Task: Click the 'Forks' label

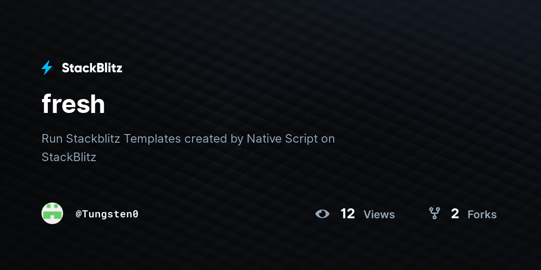Action: click(x=482, y=215)
